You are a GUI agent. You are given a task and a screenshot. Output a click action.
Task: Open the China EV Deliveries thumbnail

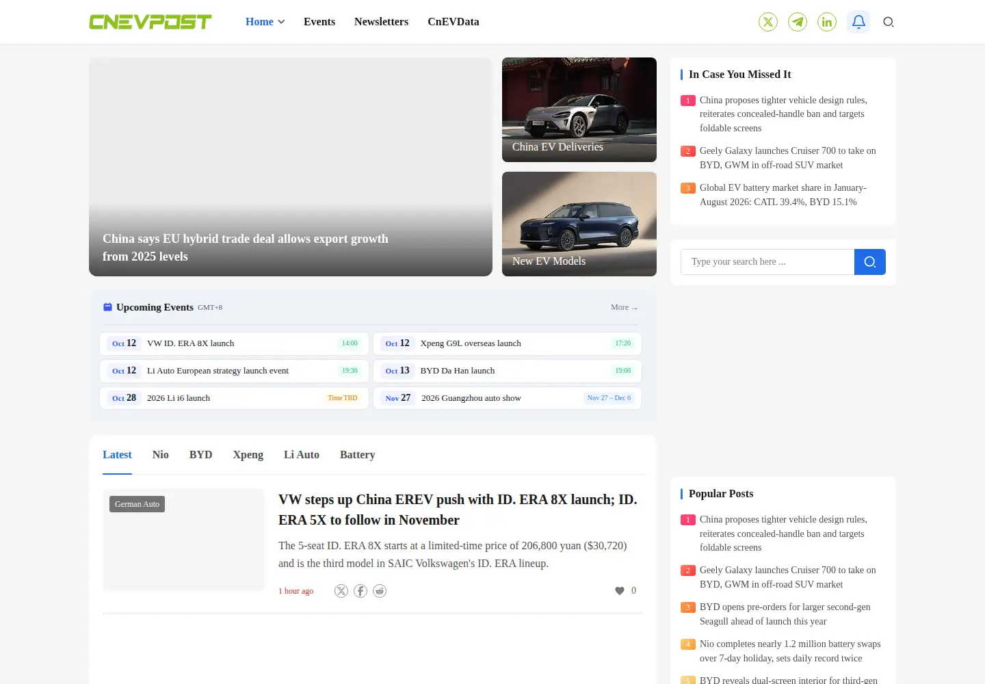pyautogui.click(x=579, y=109)
